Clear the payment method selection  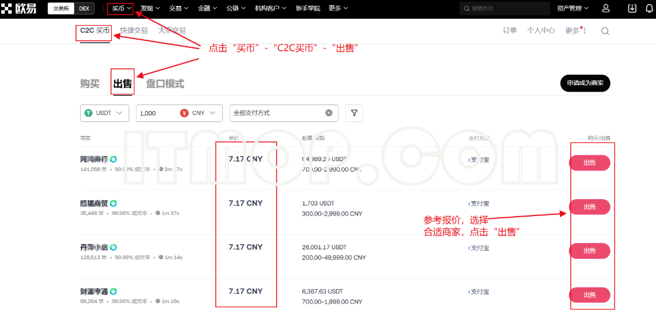329,113
